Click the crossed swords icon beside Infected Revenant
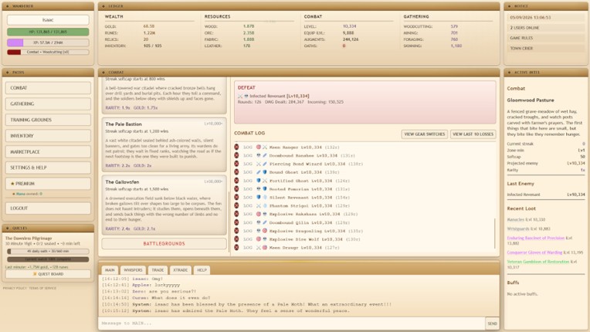This screenshot has height=332, width=590. click(240, 97)
